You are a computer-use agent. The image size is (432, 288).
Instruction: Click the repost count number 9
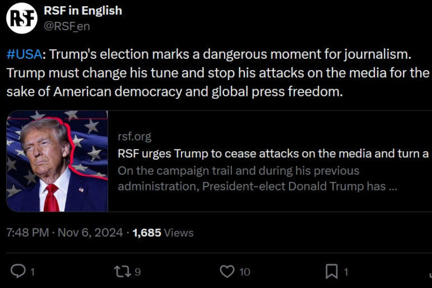[137, 272]
